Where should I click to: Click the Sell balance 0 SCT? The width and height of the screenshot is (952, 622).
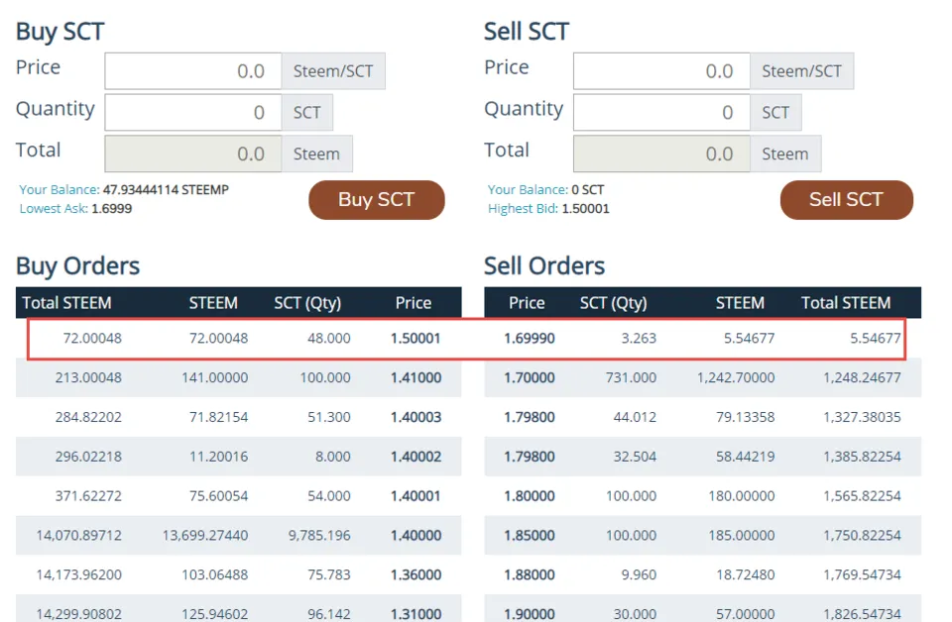pyautogui.click(x=588, y=190)
